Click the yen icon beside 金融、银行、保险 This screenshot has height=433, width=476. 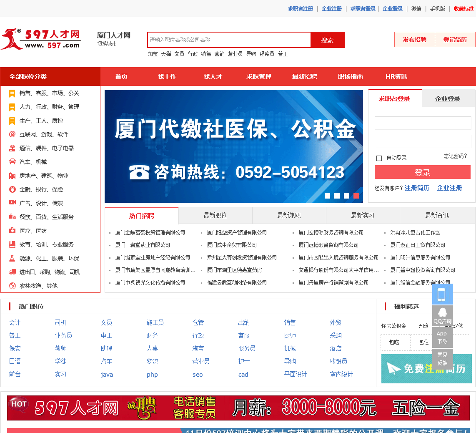(x=12, y=190)
